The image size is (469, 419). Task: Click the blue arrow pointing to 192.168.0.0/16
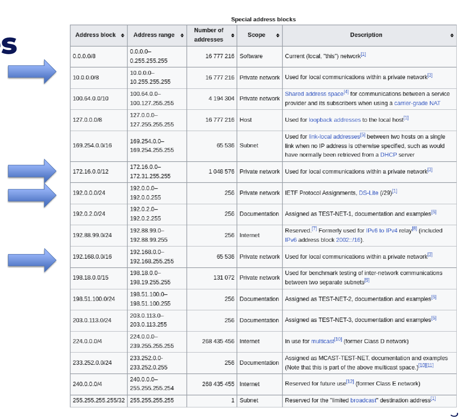tap(32, 260)
